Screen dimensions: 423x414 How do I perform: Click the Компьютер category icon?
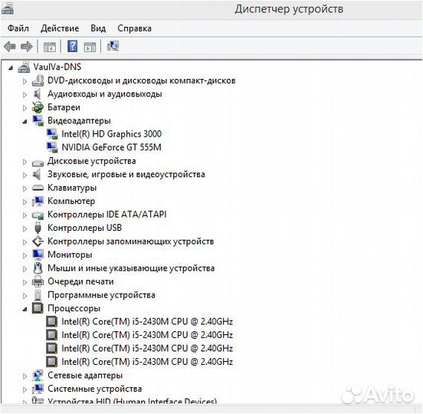[x=38, y=201]
